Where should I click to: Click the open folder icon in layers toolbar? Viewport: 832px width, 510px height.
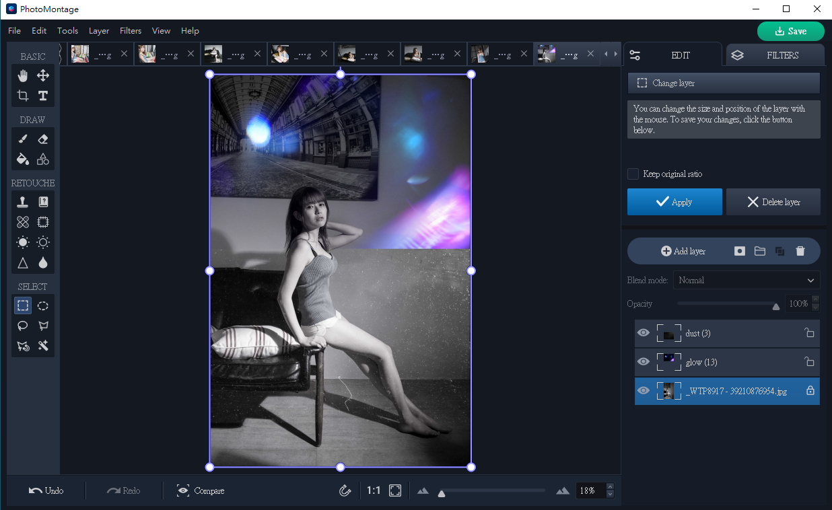(760, 251)
